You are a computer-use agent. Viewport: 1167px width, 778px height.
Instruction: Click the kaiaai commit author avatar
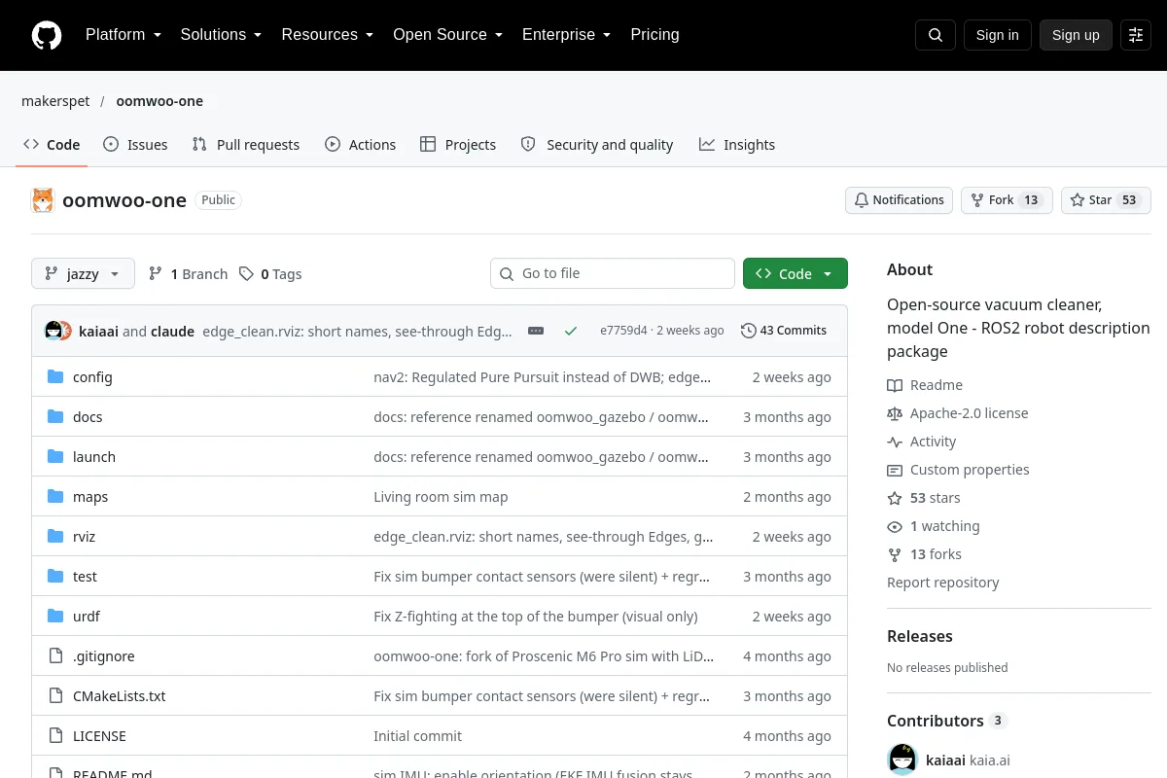[x=53, y=331]
